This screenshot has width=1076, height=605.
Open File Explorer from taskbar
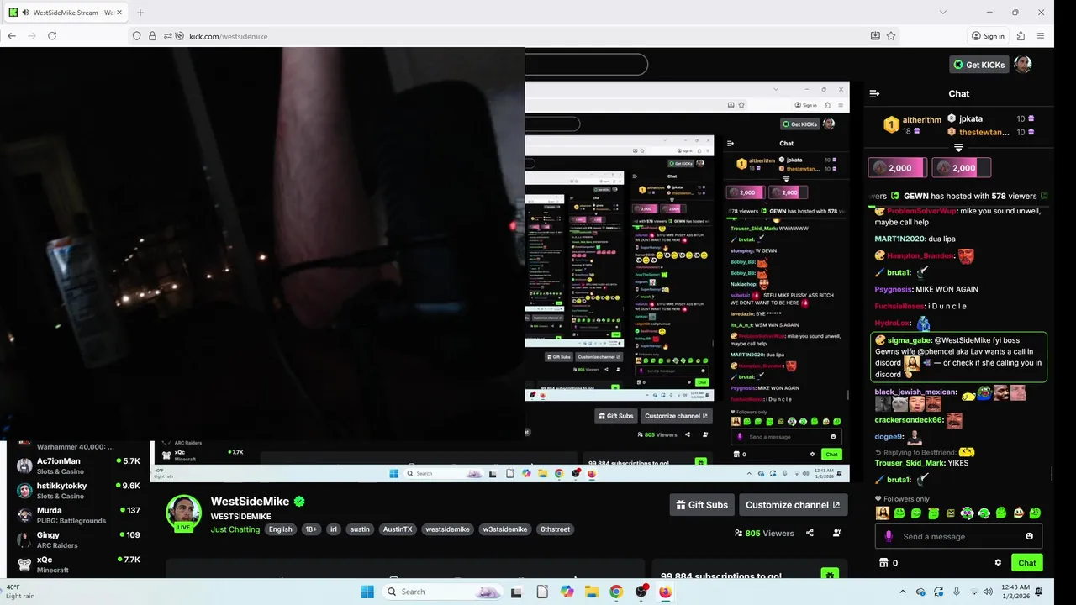592,592
